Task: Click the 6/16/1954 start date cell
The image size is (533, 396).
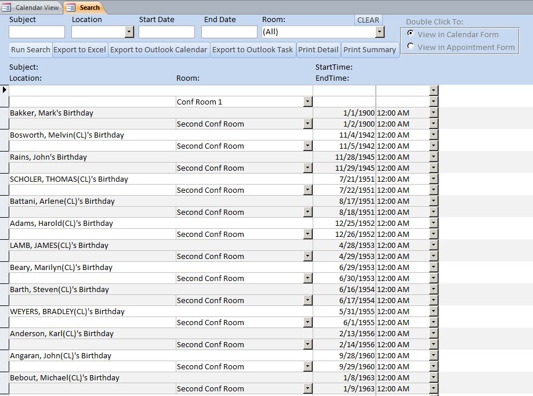Action: click(345, 290)
